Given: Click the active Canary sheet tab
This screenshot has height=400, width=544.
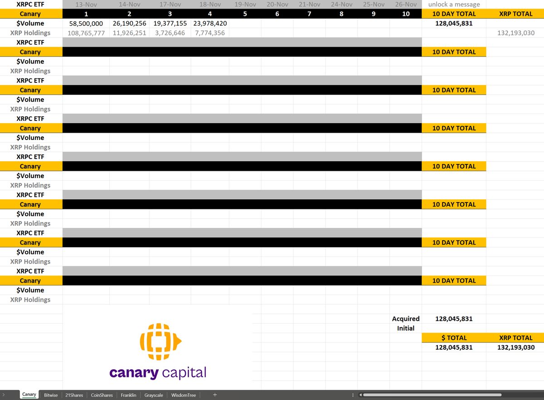Looking at the screenshot, I should [29, 395].
